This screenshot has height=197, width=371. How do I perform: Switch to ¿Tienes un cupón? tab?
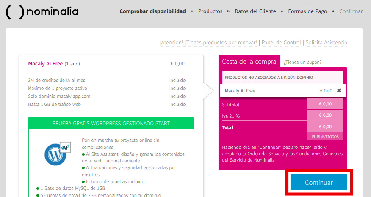[303, 62]
